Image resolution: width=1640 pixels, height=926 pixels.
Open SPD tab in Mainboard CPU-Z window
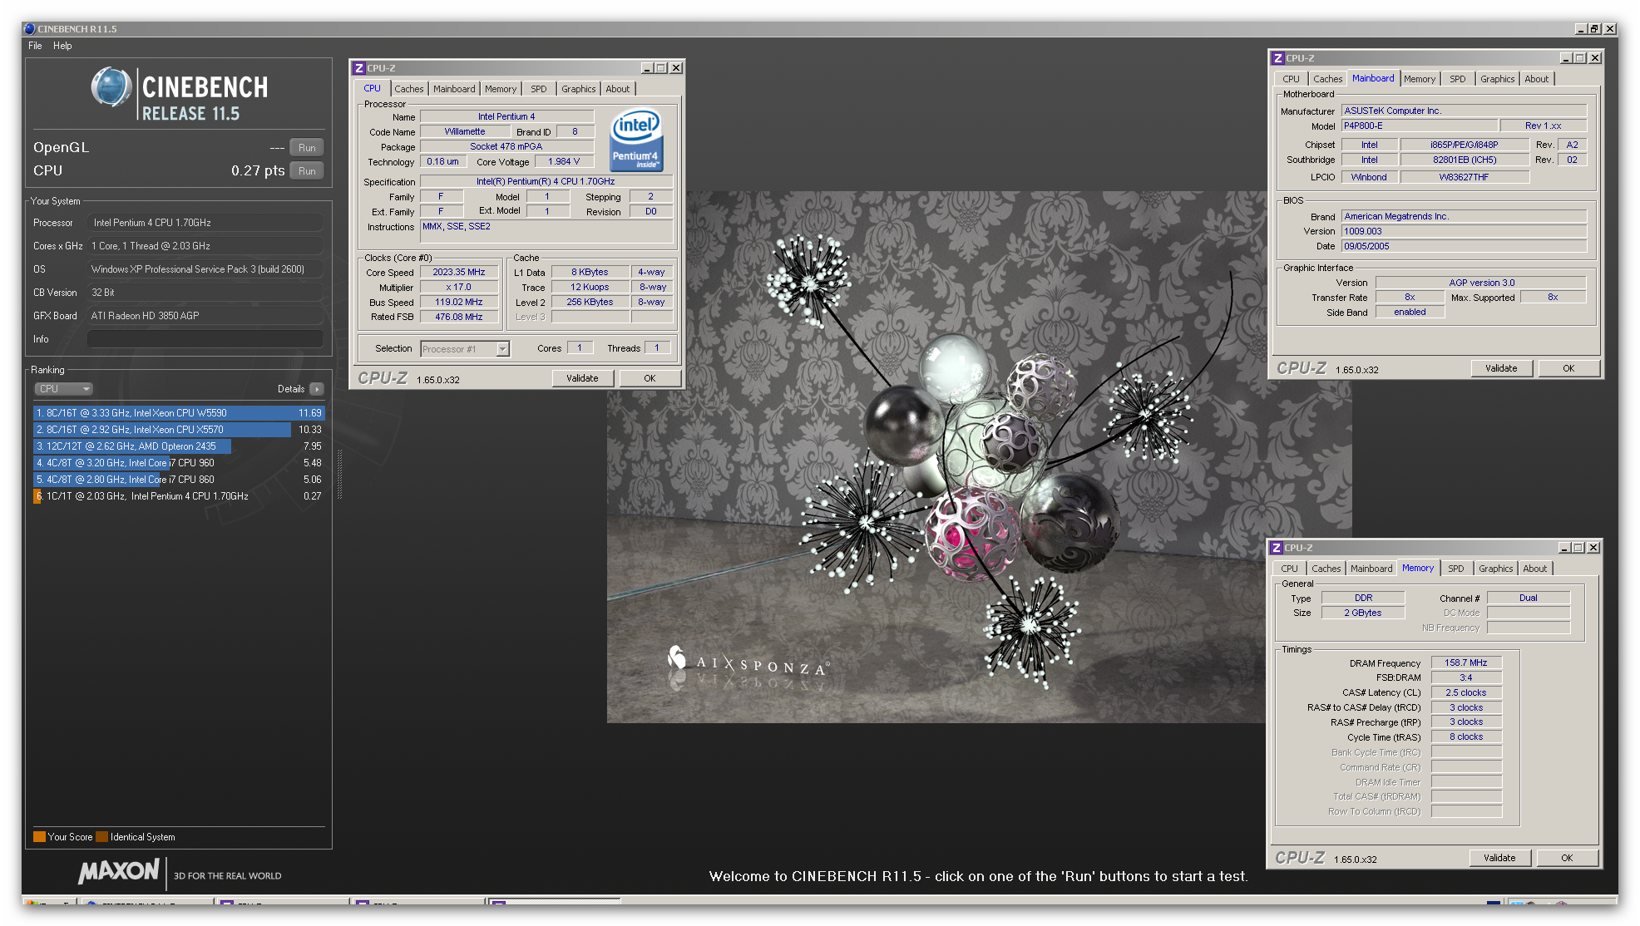tap(1458, 79)
